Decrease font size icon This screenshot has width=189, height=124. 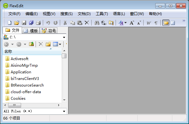[139, 23]
